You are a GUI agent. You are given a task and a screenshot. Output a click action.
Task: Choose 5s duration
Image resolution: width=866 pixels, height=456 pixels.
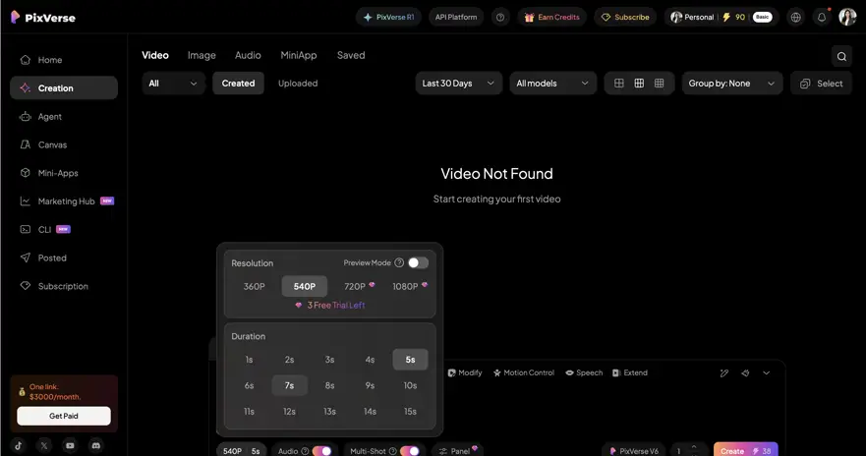pyautogui.click(x=410, y=360)
